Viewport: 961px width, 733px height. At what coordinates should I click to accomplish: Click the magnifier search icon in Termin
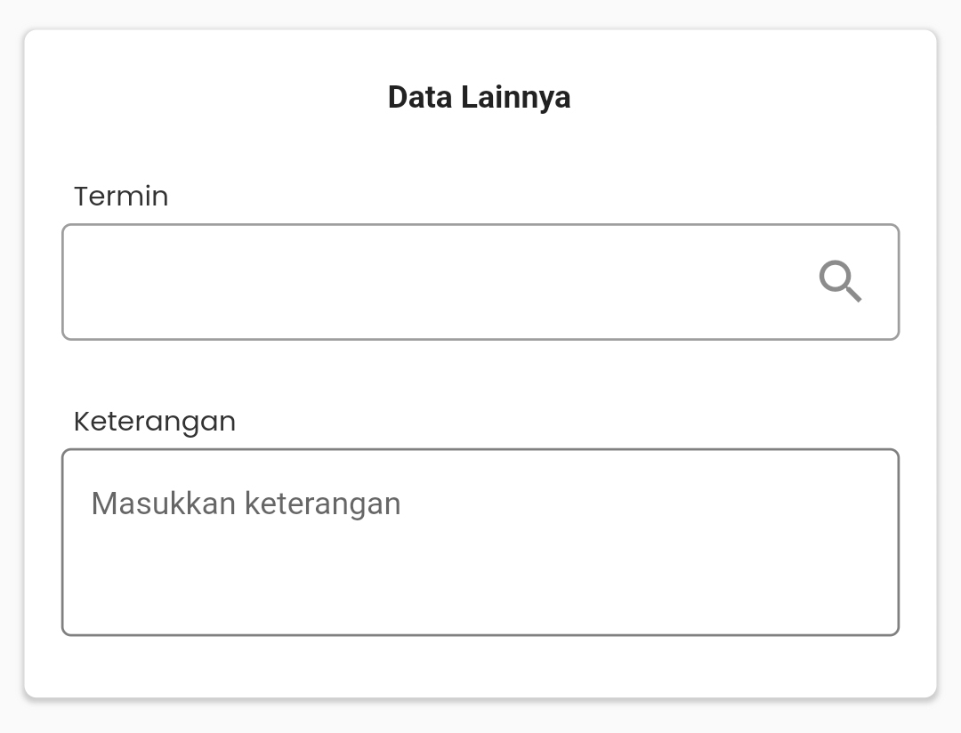coord(840,281)
